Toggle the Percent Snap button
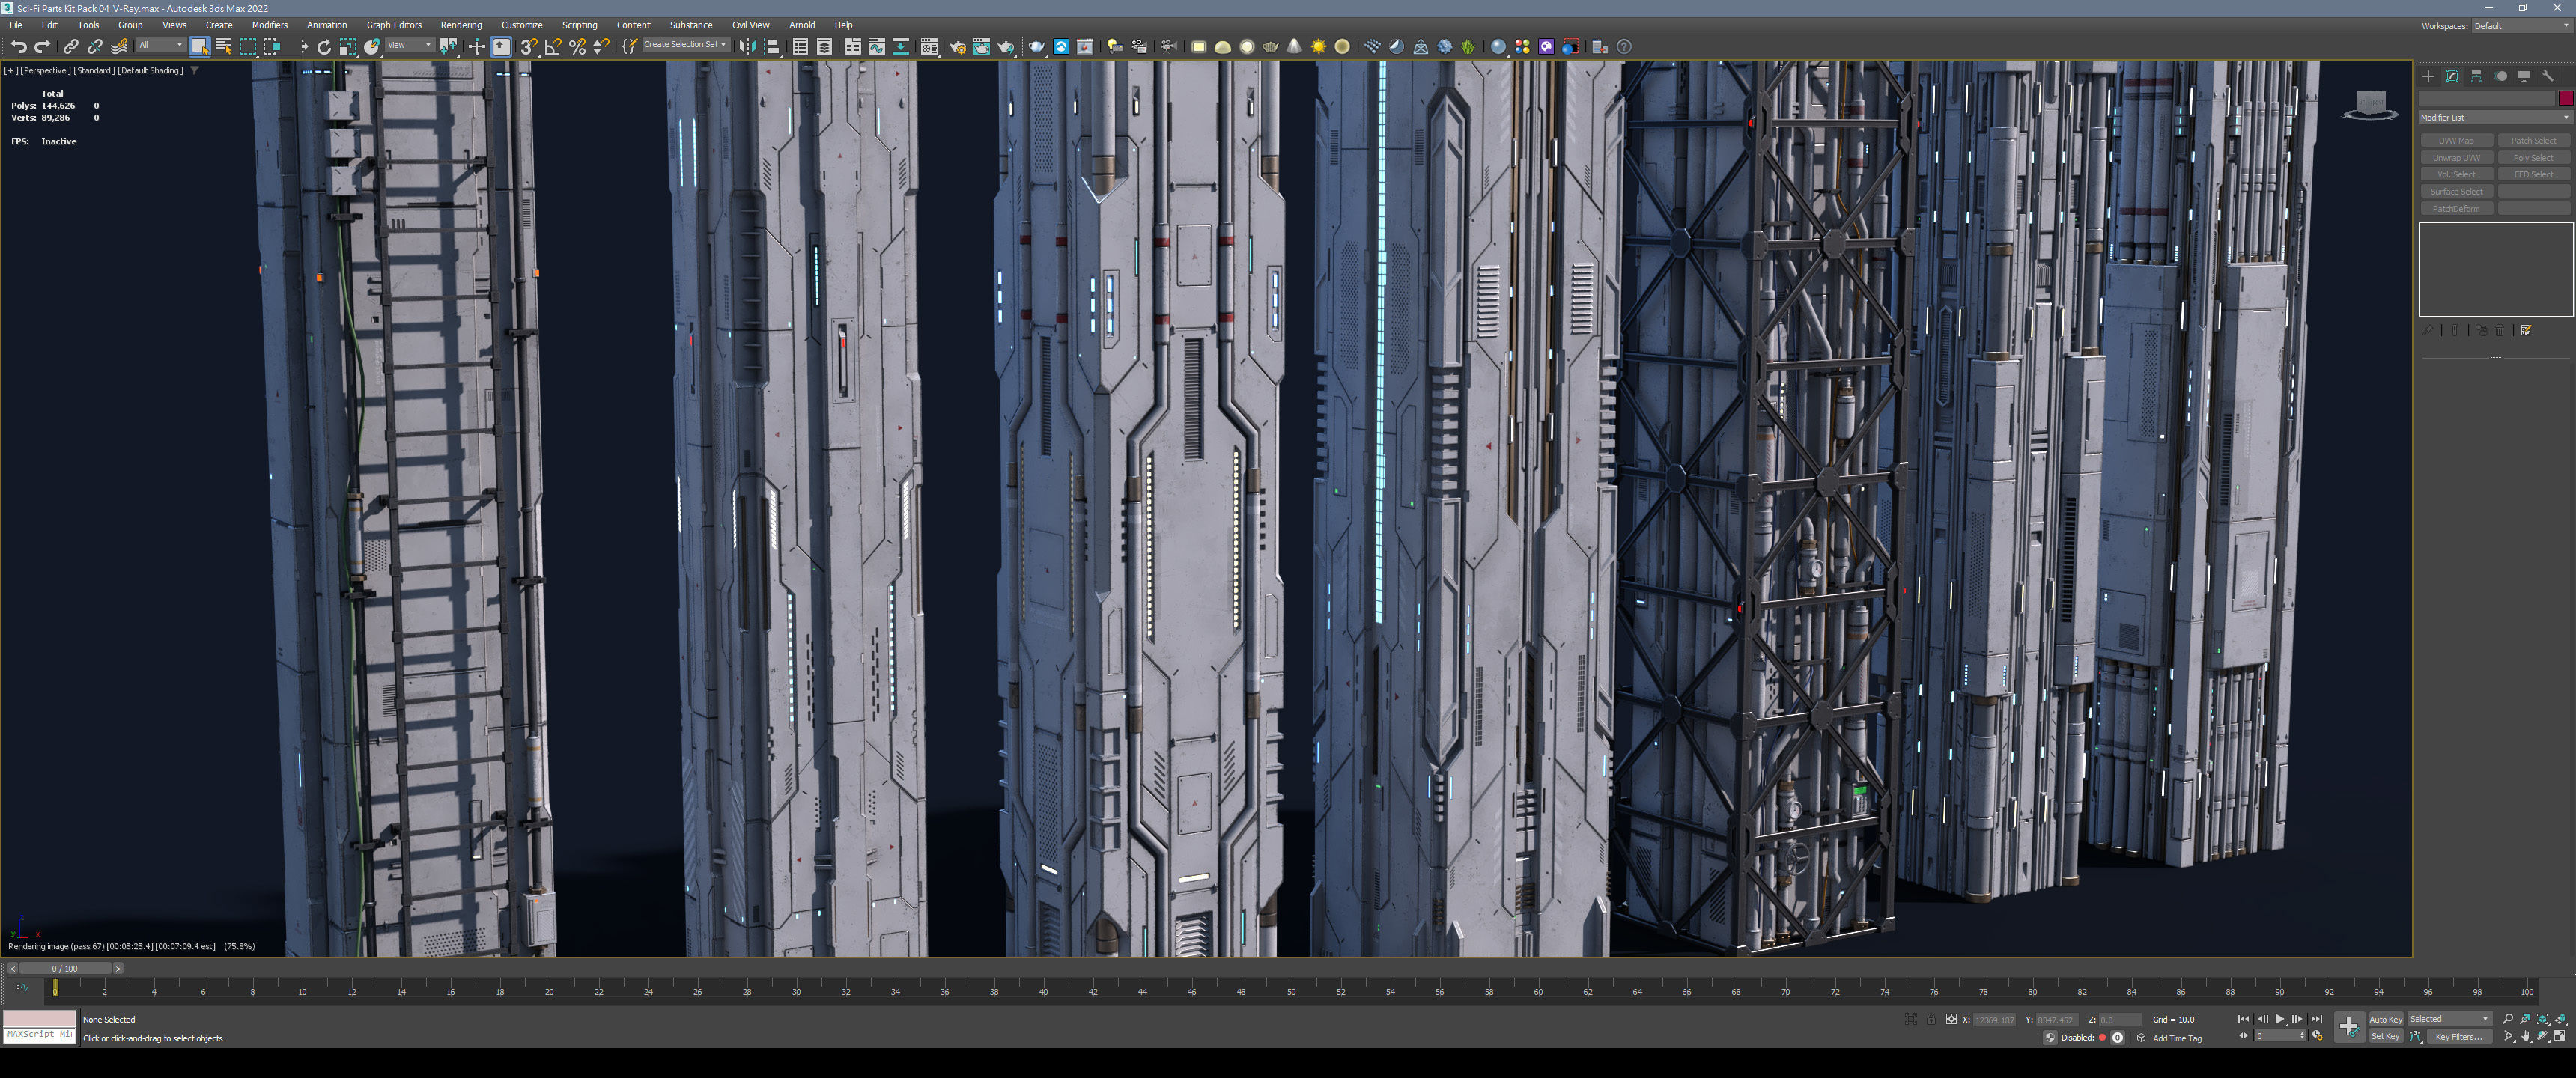Screen dimensions: 2576x1078 click(577, 46)
